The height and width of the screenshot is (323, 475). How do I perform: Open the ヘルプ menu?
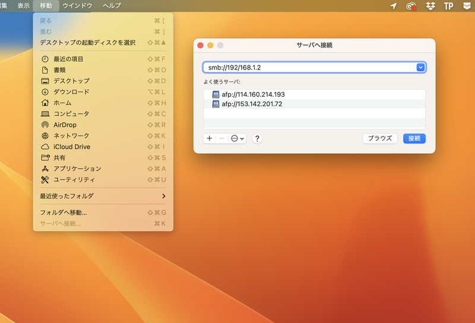pos(112,6)
